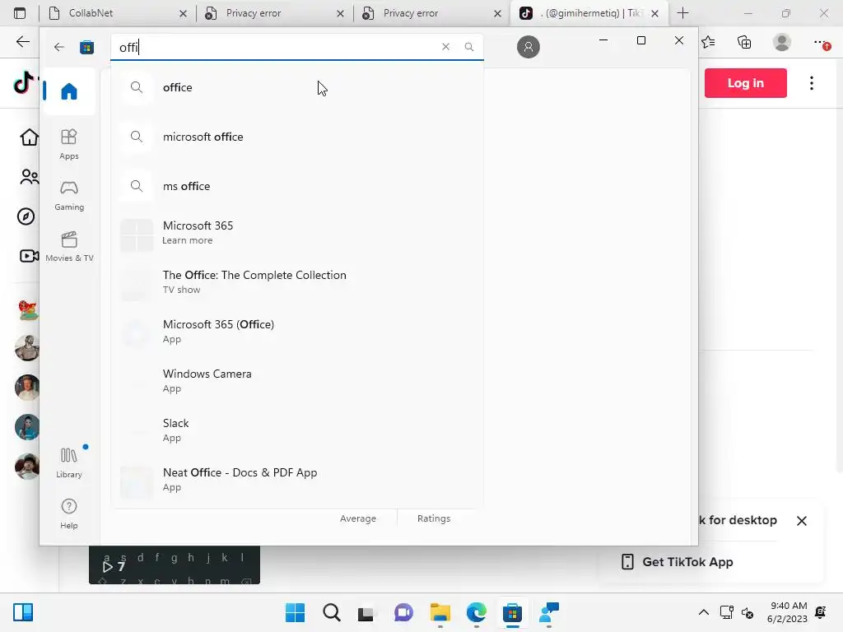Open TikTok more options menu
Screen dimensions: 843x632
click(x=811, y=83)
